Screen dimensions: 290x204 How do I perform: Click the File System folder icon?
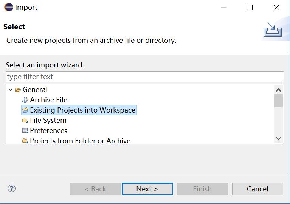(x=25, y=120)
